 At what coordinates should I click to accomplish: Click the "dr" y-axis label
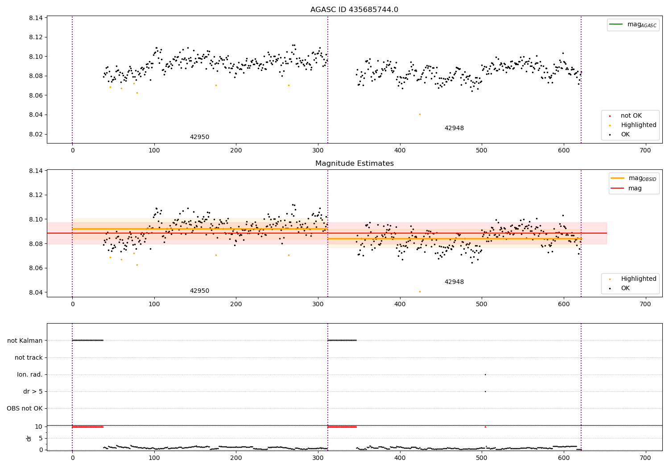pyautogui.click(x=29, y=438)
